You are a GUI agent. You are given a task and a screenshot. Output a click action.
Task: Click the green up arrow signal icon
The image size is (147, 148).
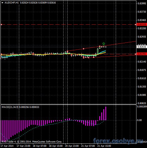(x=104, y=44)
